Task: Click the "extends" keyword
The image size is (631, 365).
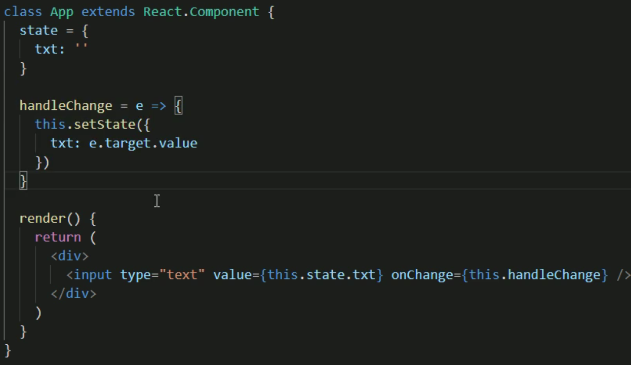Action: 108,12
